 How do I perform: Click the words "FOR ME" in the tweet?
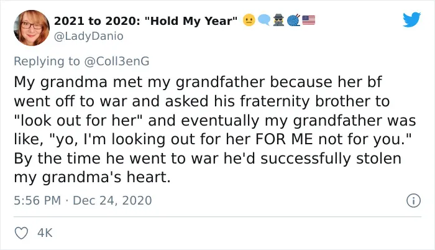[x=284, y=139]
